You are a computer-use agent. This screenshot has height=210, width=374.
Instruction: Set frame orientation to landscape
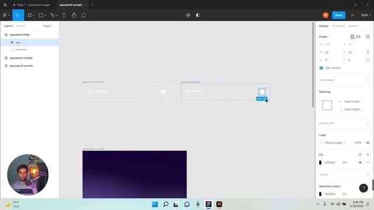pos(358,37)
